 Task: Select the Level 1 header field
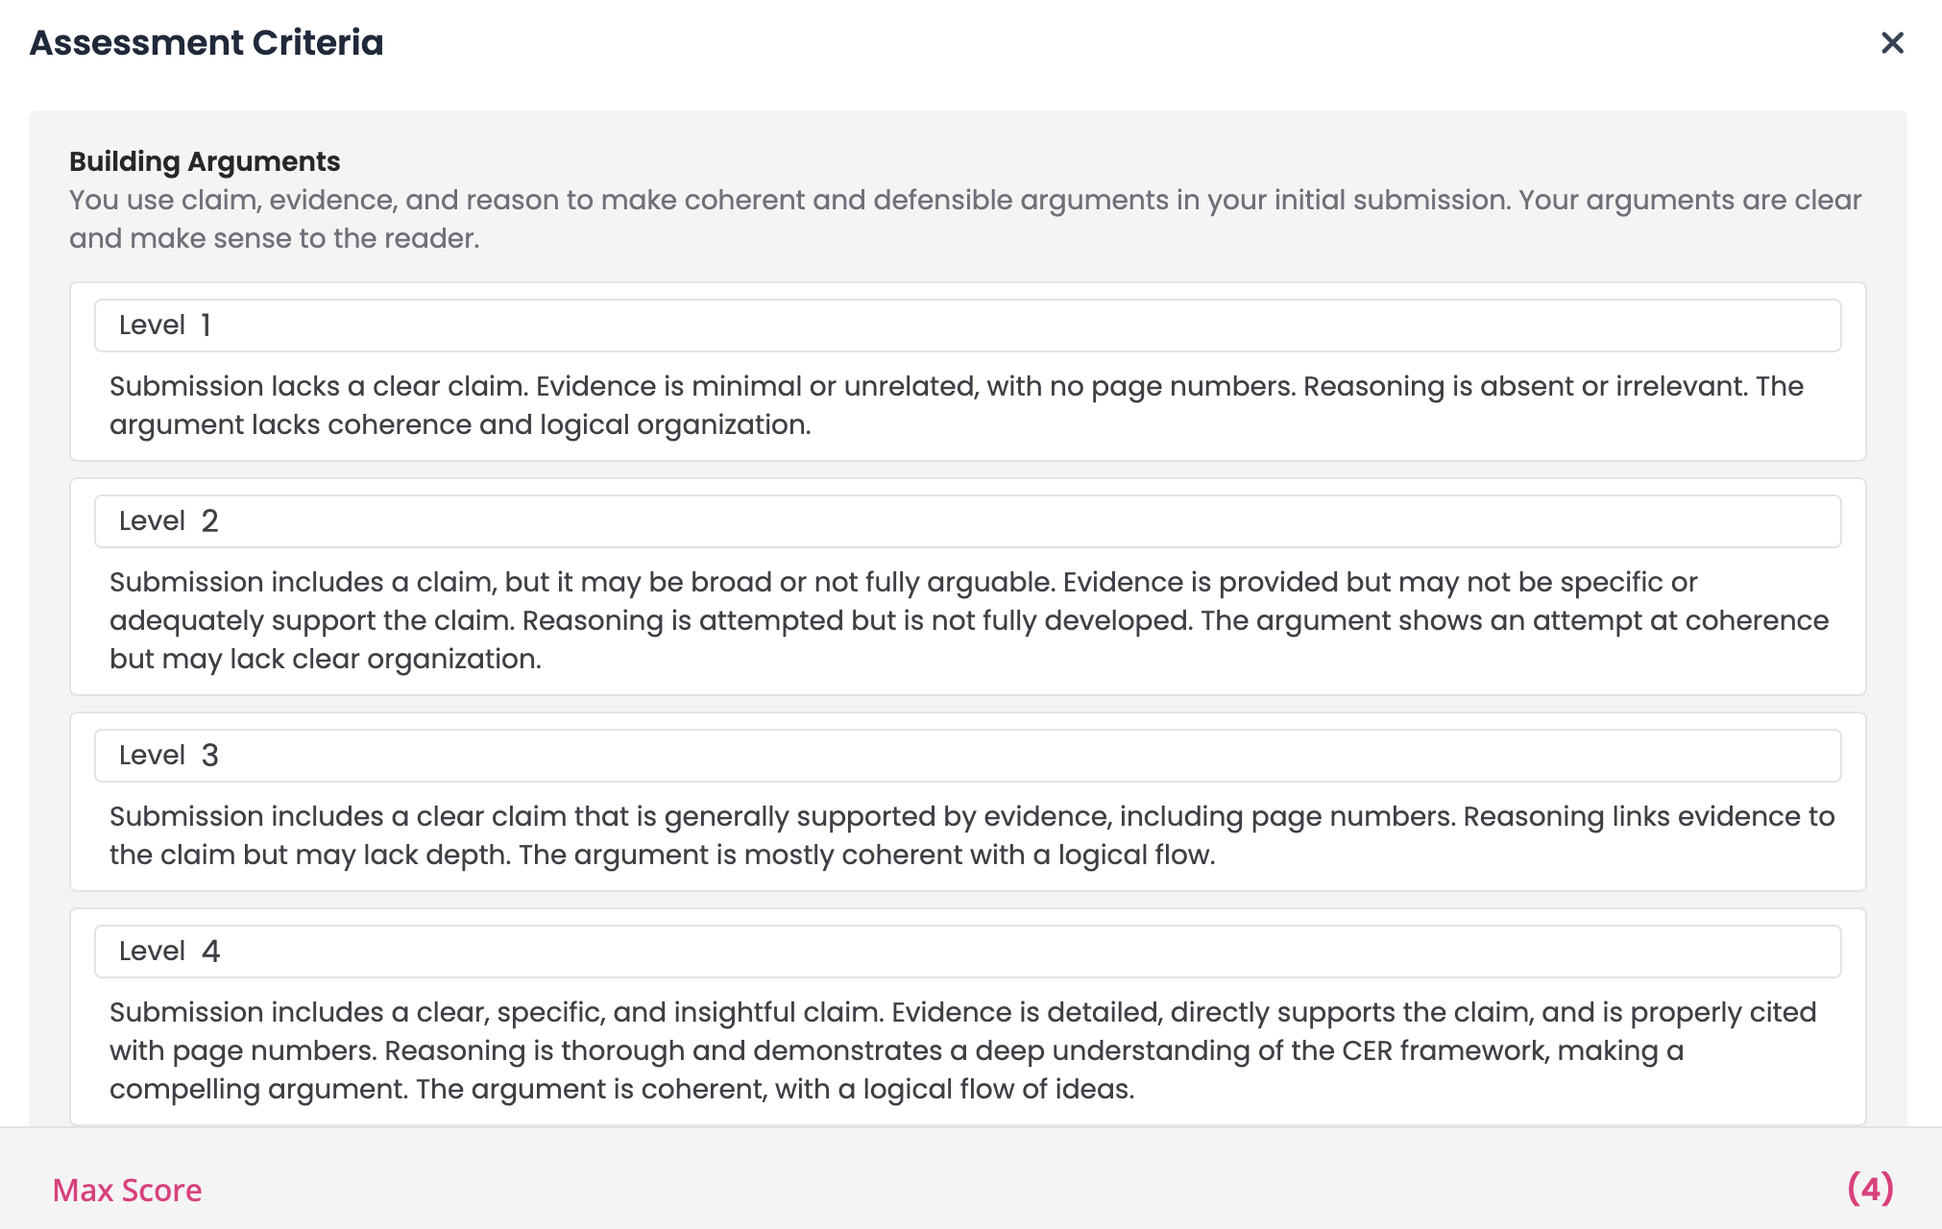[x=967, y=325]
